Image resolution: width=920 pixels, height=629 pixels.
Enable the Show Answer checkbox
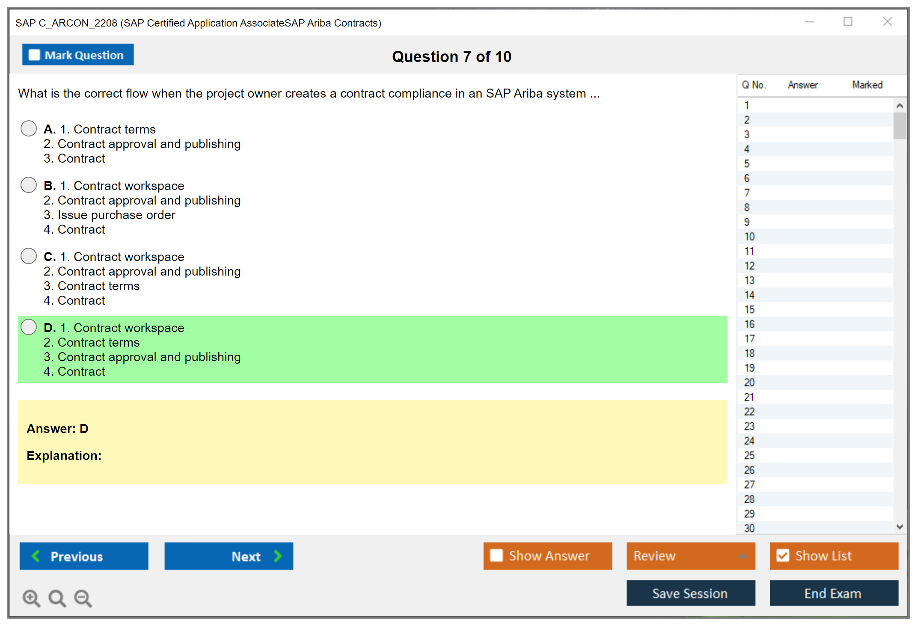(x=496, y=555)
